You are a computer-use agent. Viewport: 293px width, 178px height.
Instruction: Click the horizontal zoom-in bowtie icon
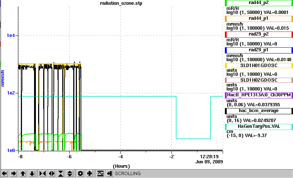point(42,174)
